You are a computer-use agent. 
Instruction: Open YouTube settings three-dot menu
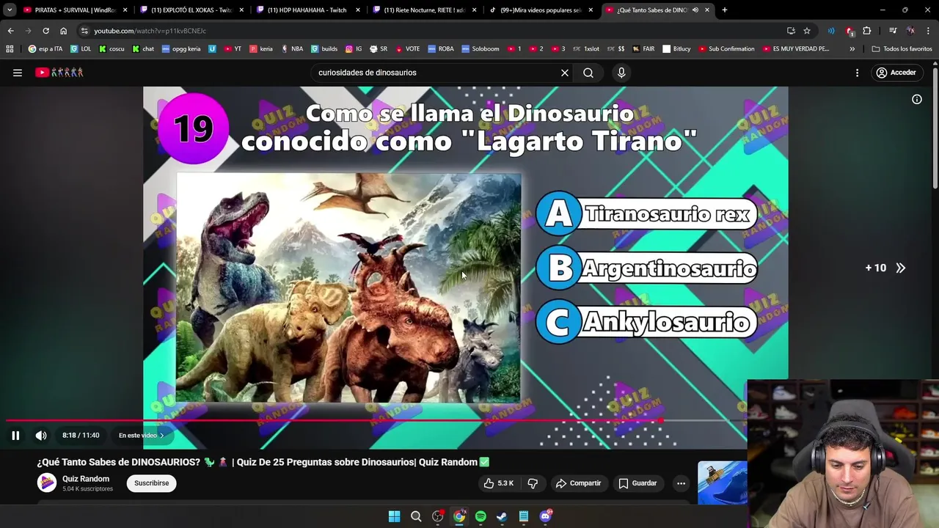tap(857, 73)
